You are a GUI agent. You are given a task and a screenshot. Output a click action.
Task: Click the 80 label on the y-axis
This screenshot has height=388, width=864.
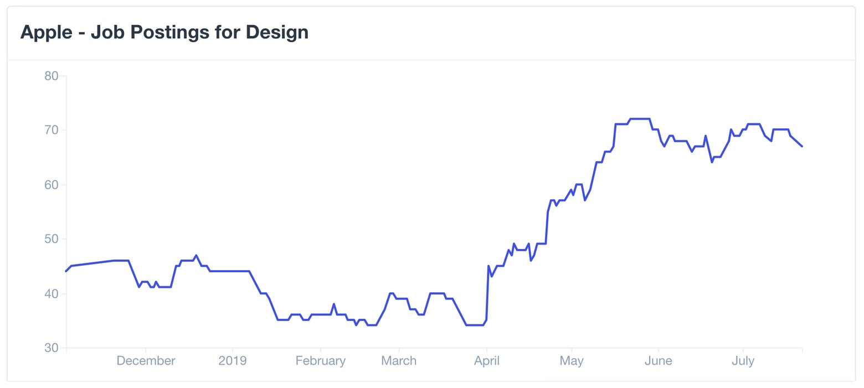51,76
